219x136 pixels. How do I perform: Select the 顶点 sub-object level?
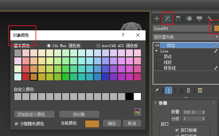167,57
